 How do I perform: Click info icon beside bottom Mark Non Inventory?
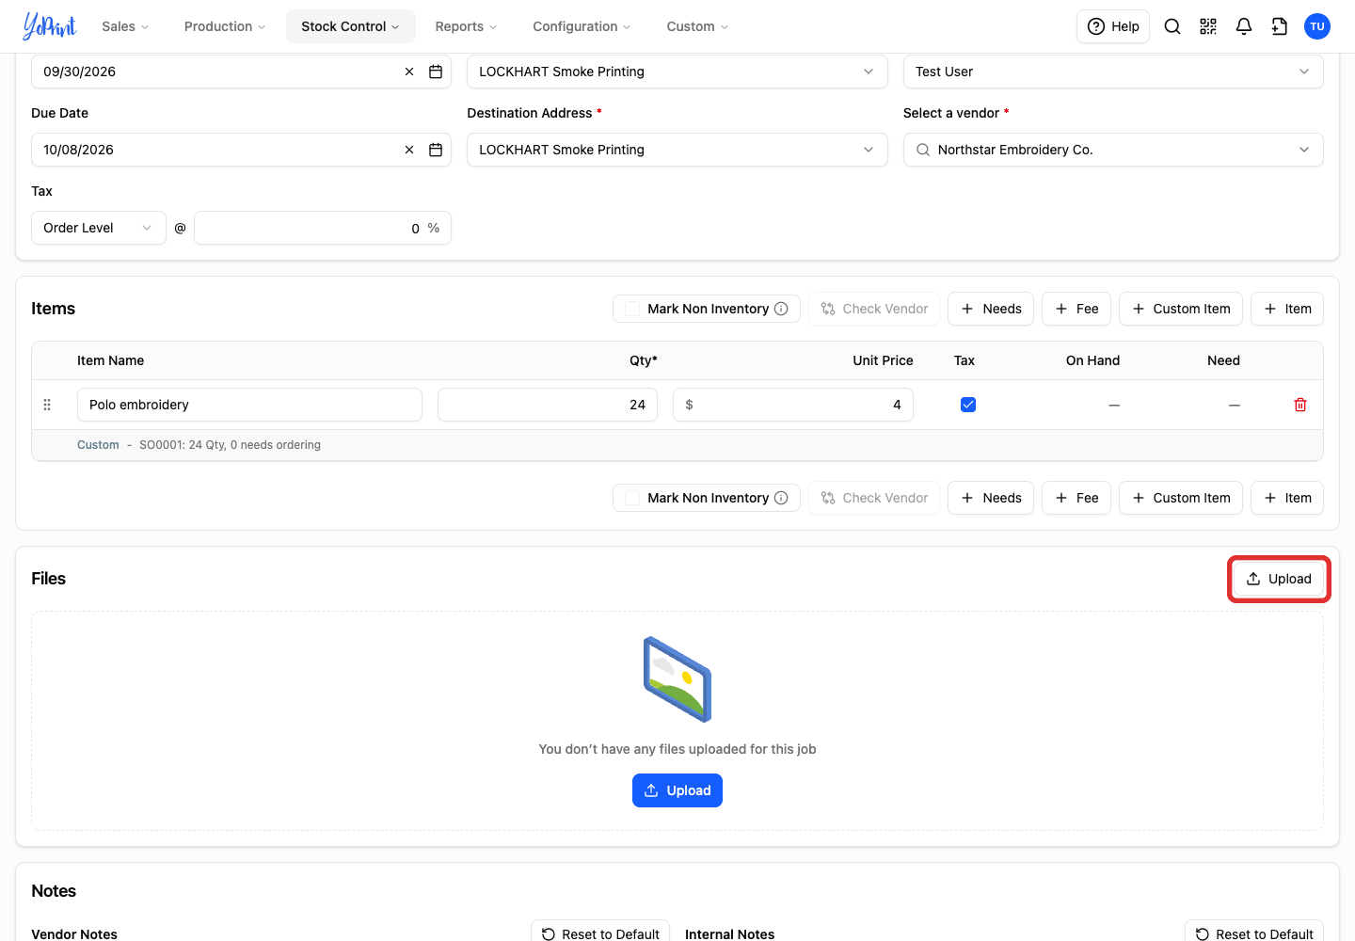[781, 498]
